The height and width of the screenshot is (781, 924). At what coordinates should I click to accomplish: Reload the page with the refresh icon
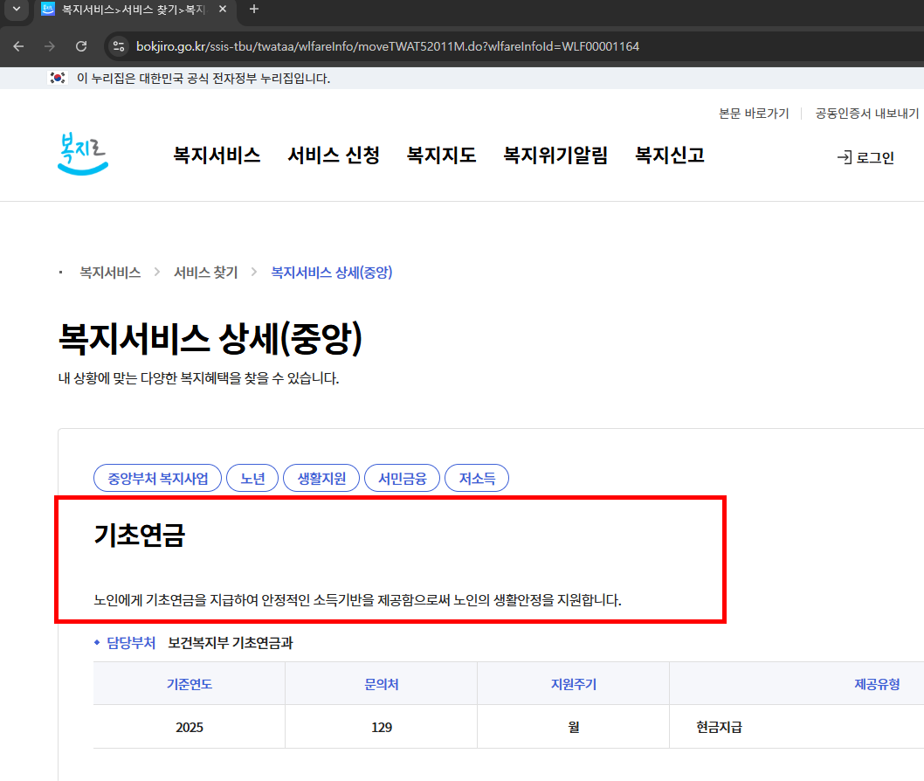click(81, 47)
